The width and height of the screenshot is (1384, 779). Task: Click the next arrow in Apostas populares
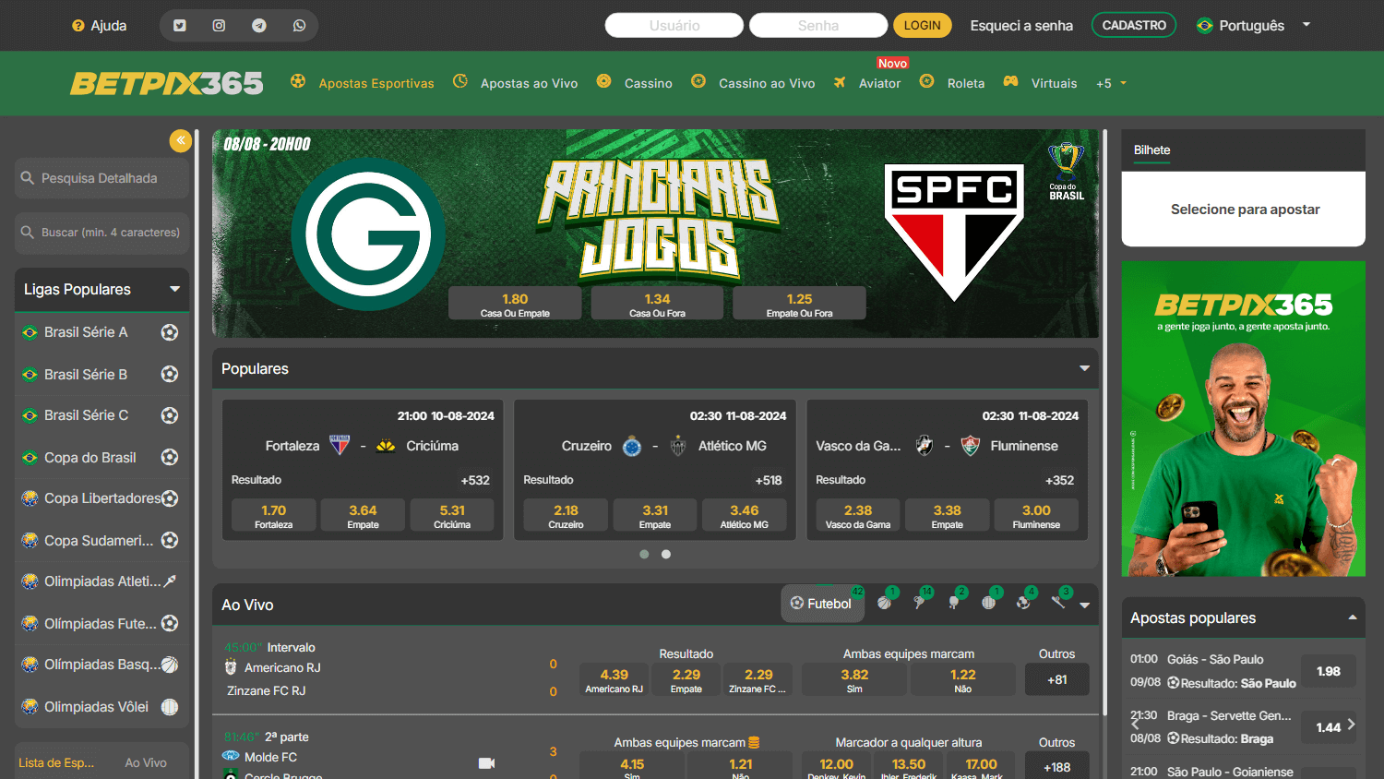pyautogui.click(x=1352, y=725)
